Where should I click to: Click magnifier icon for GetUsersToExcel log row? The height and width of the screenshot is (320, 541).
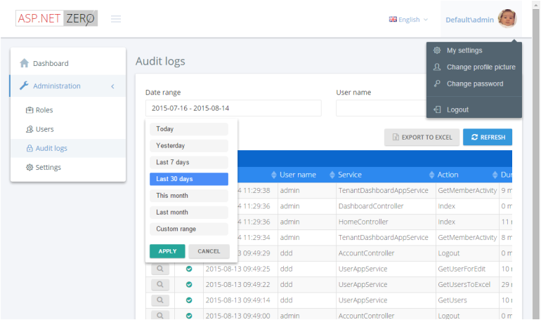(160, 284)
